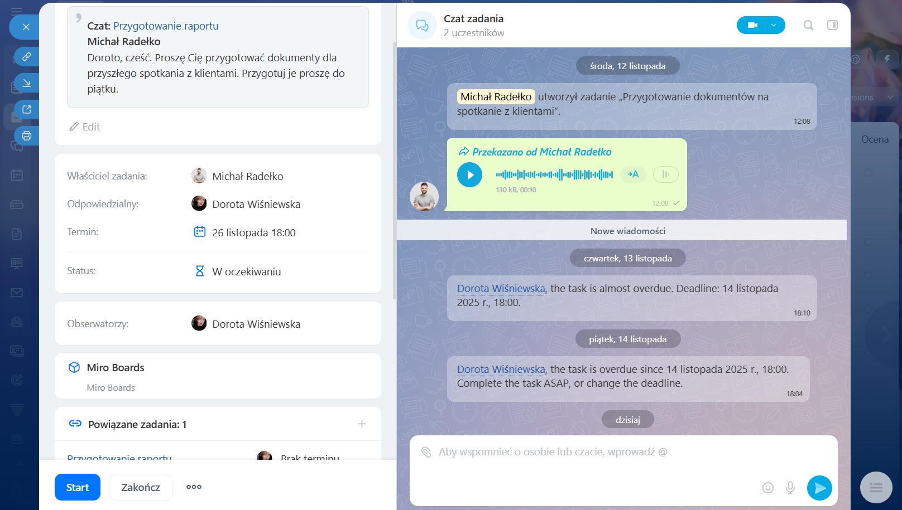Toggle the chat sidebar panel icon
This screenshot has height=510, width=902.
(x=832, y=25)
